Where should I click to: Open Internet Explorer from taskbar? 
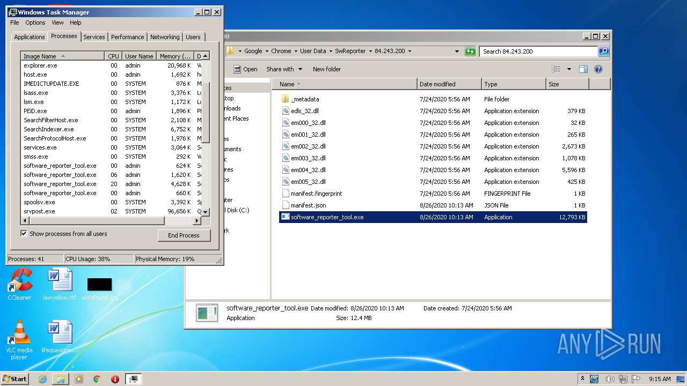point(42,379)
